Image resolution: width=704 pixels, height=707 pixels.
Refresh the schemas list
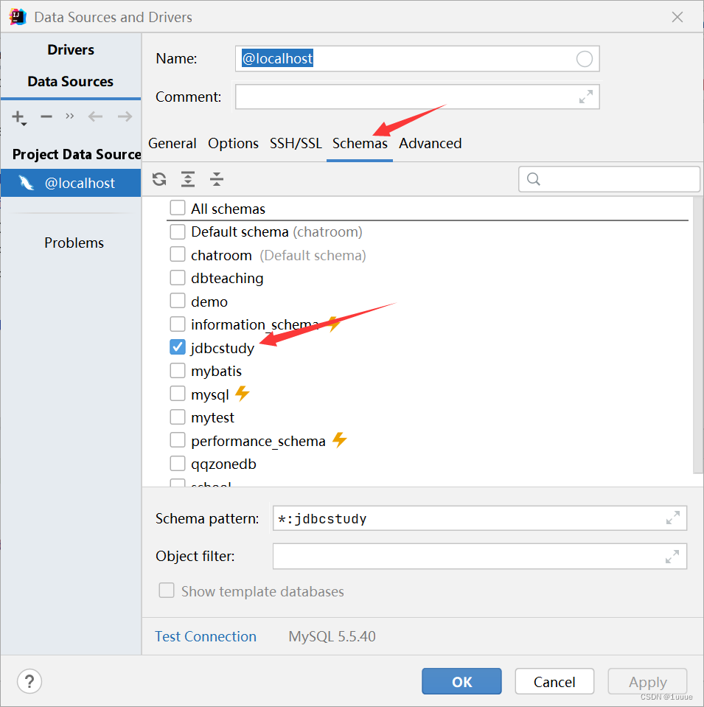pyautogui.click(x=159, y=179)
